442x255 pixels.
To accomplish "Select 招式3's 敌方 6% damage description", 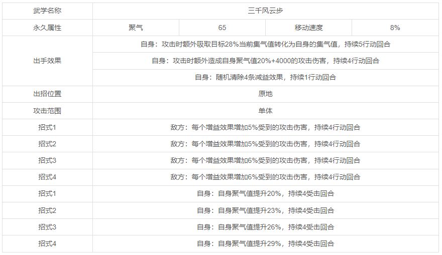I will tap(265, 160).
